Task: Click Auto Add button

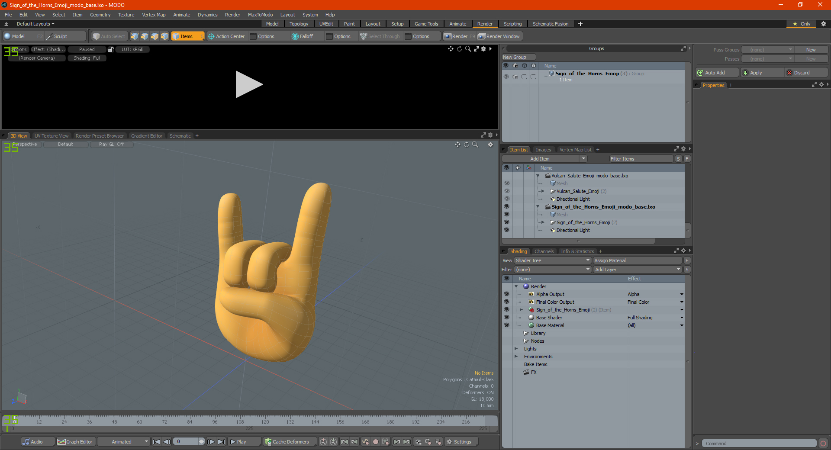Action: [x=717, y=73]
